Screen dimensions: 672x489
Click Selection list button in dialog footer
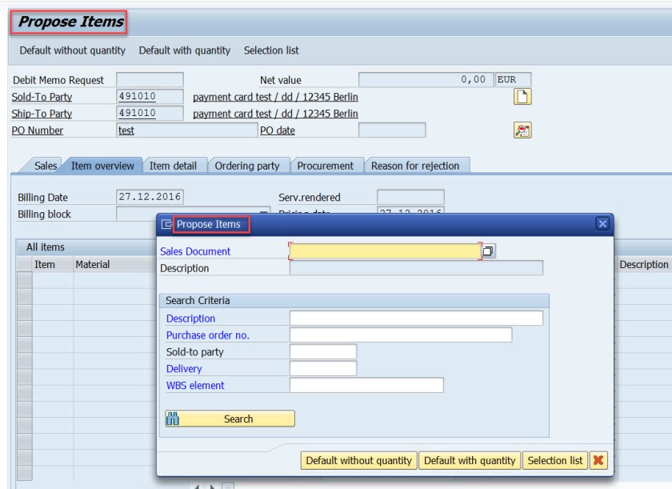(x=555, y=461)
